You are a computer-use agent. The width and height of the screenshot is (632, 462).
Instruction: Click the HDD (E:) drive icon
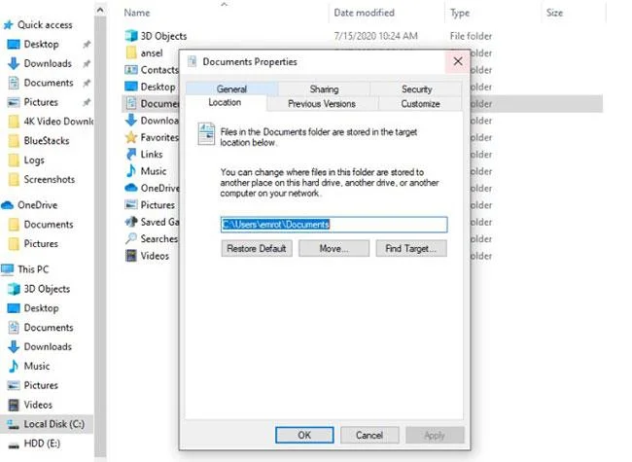click(x=14, y=445)
